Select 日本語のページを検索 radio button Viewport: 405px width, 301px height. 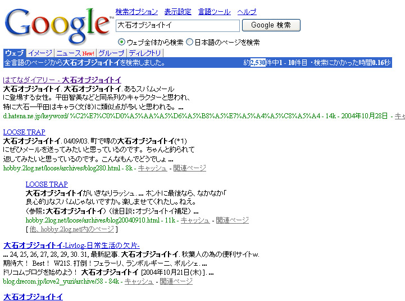click(189, 42)
